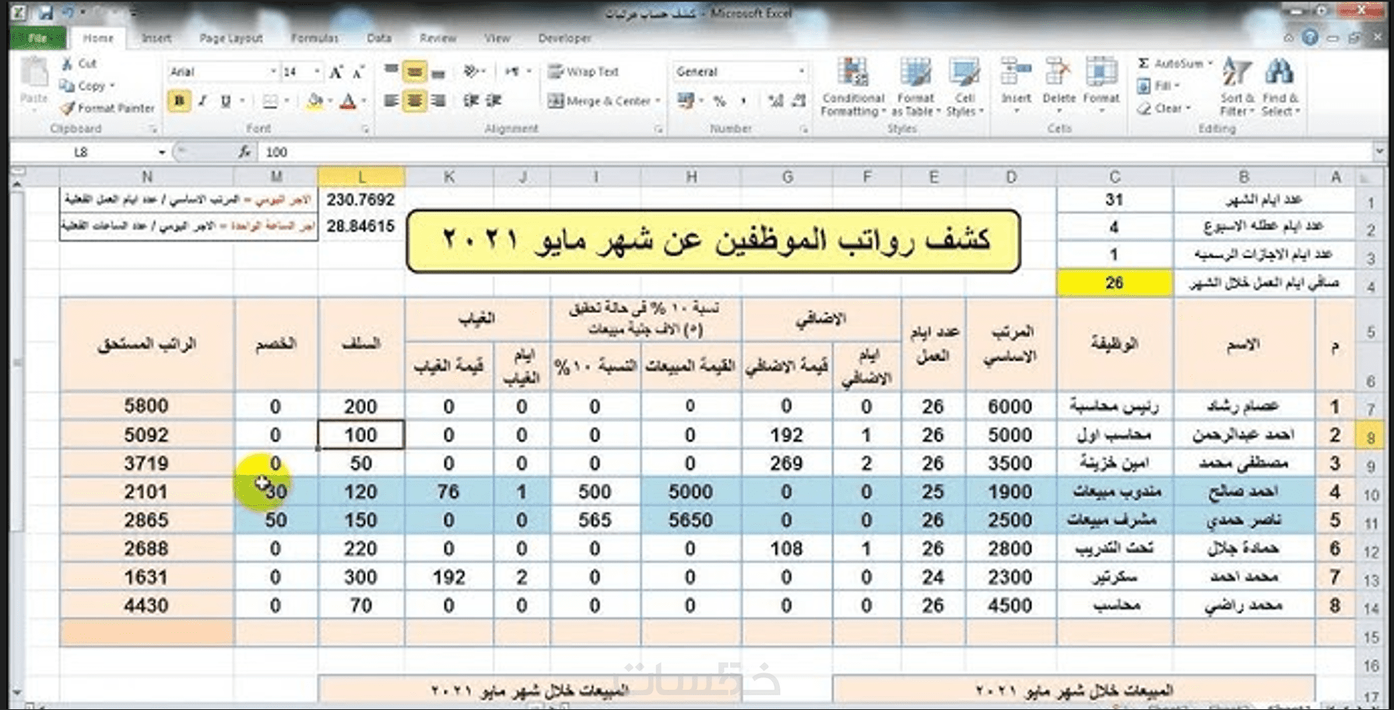Apply the yellow Fill Color swatch

(x=314, y=101)
